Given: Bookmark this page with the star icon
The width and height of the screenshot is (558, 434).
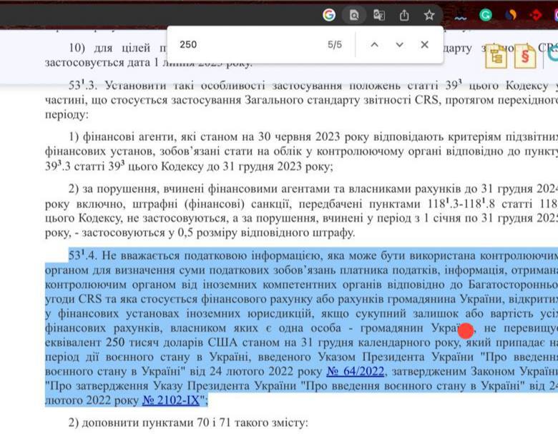Looking at the screenshot, I should tap(429, 14).
